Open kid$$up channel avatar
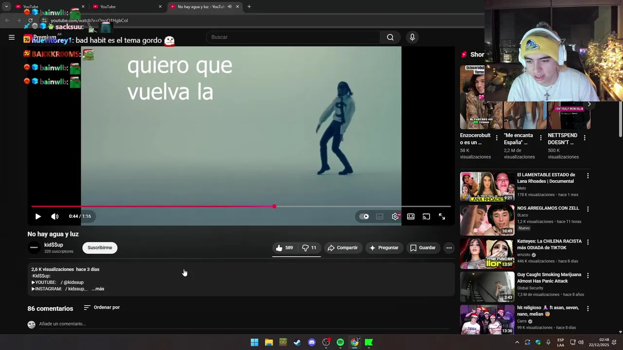The height and width of the screenshot is (350, 623). (34, 248)
